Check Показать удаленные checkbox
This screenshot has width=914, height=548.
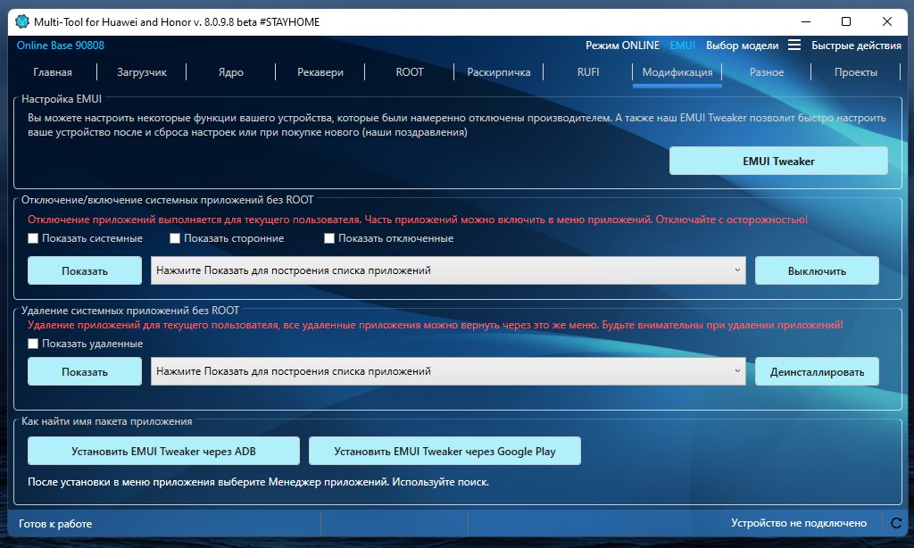[x=33, y=344]
